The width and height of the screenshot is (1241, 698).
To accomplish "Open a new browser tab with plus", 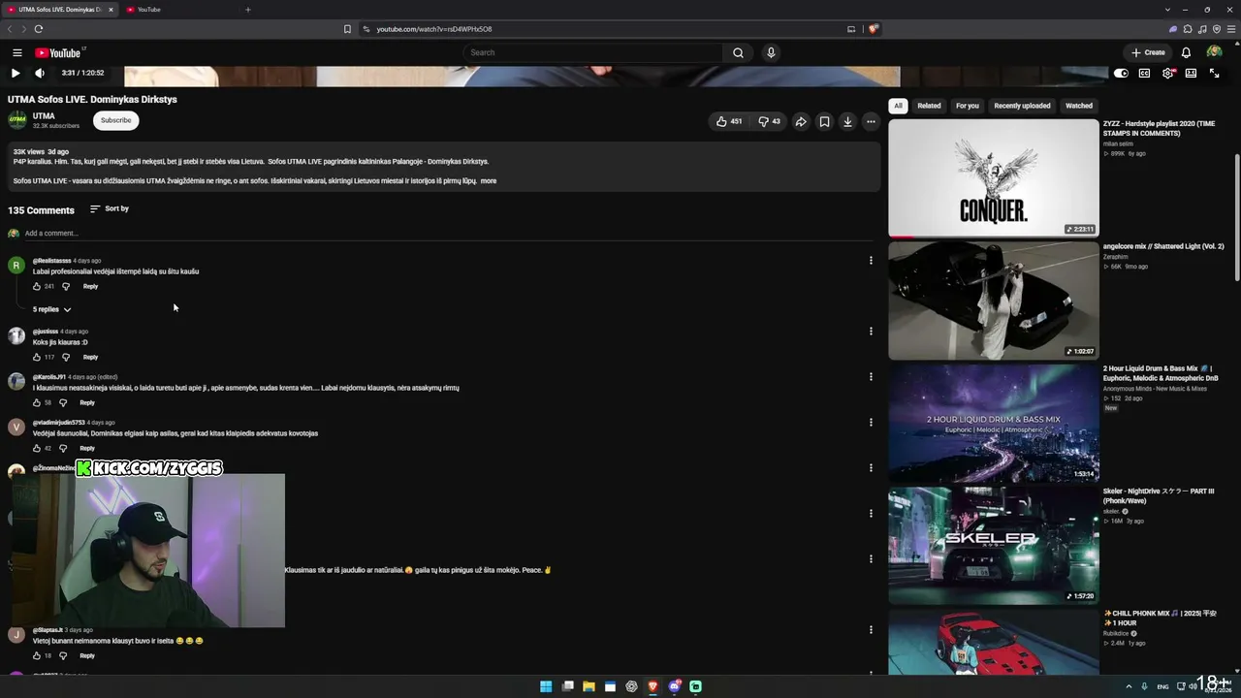I will 247,10.
